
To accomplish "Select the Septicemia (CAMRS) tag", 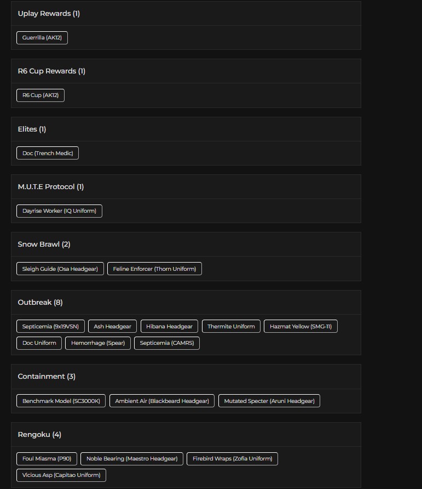I will [167, 343].
